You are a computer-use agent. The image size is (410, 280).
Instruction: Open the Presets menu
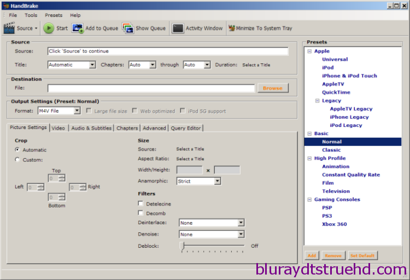[54, 15]
